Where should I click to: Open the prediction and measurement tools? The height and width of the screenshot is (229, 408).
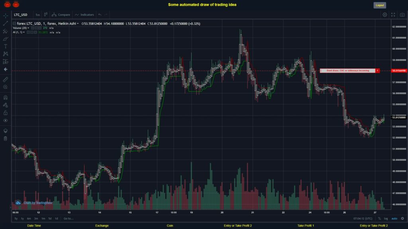pos(6,62)
